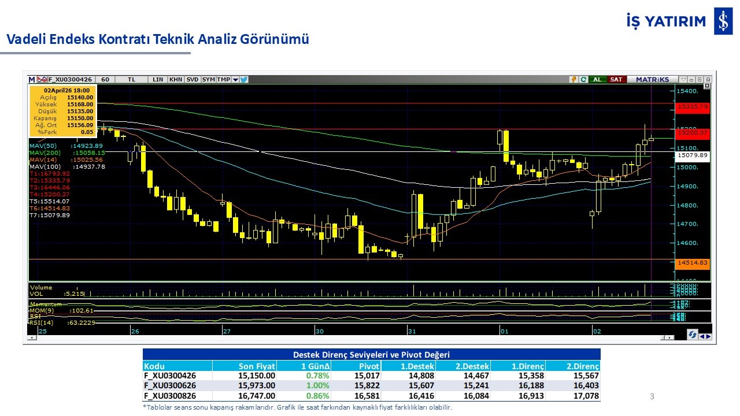Select the TMP toolbar item
The height and width of the screenshot is (416, 740).
pos(224,80)
